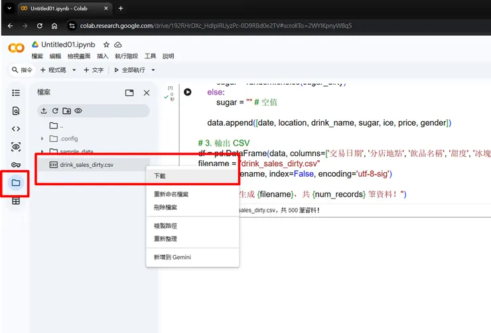This screenshot has height=333, width=491.
Task: Open the table of contents sidebar icon
Action: click(x=16, y=93)
